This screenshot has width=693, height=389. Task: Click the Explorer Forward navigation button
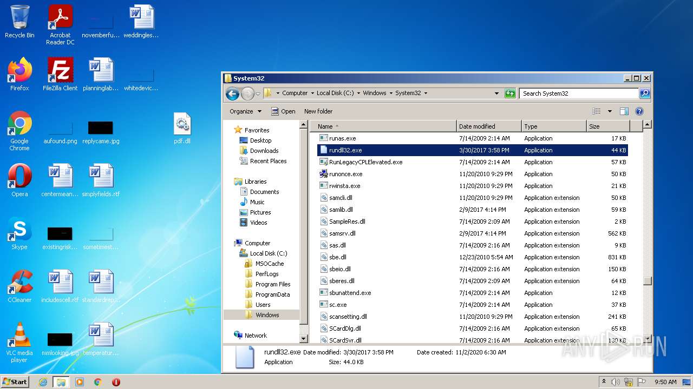(x=247, y=93)
